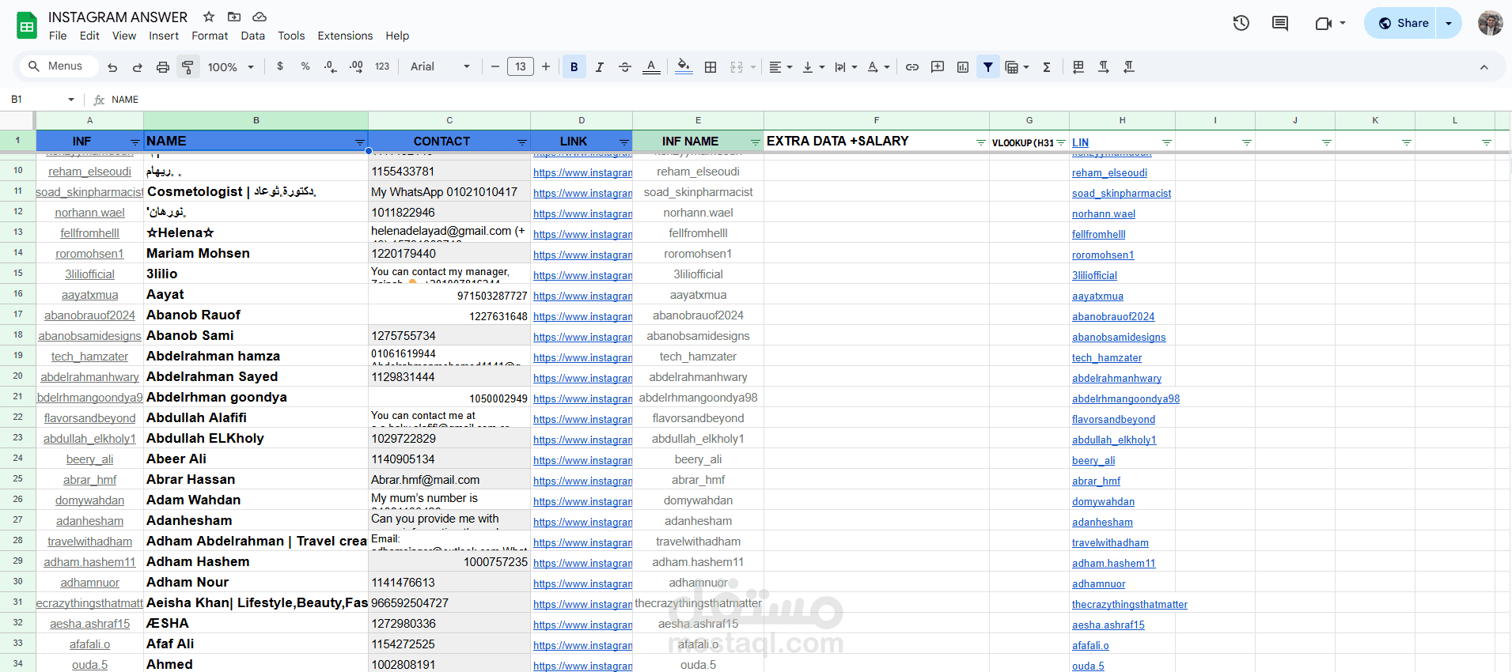Screen dimensions: 1512x672
Task: Open the File menu
Action: 58,36
